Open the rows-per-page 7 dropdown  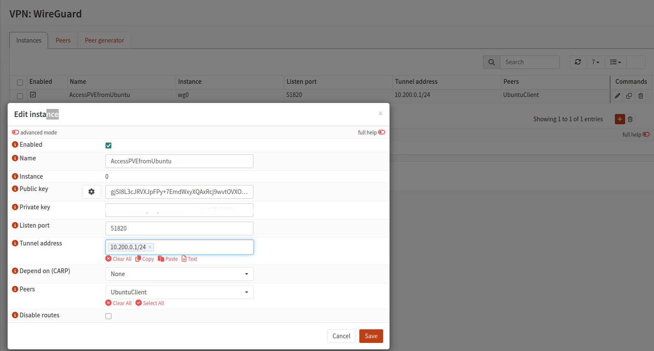[595, 62]
